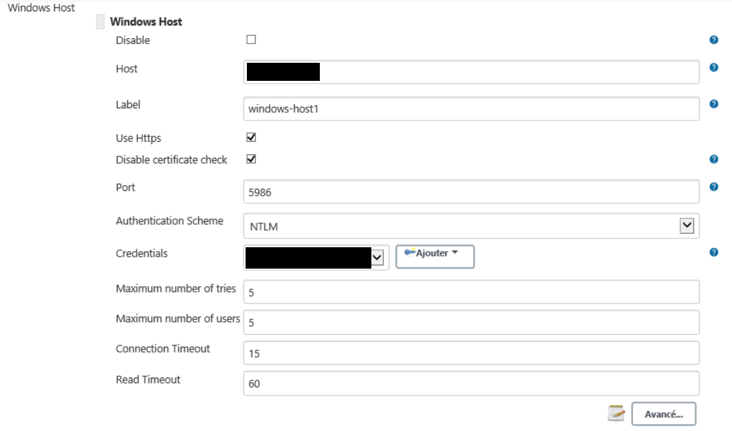The height and width of the screenshot is (431, 732).
Task: Select the Port field showing 5986
Action: click(471, 192)
